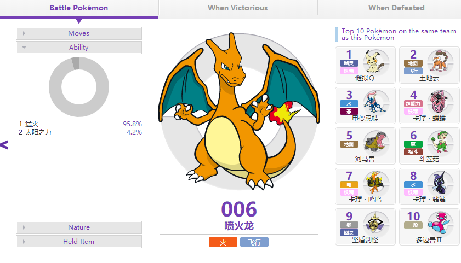
Task: Open the When Victorious tab
Action: coord(238,8)
